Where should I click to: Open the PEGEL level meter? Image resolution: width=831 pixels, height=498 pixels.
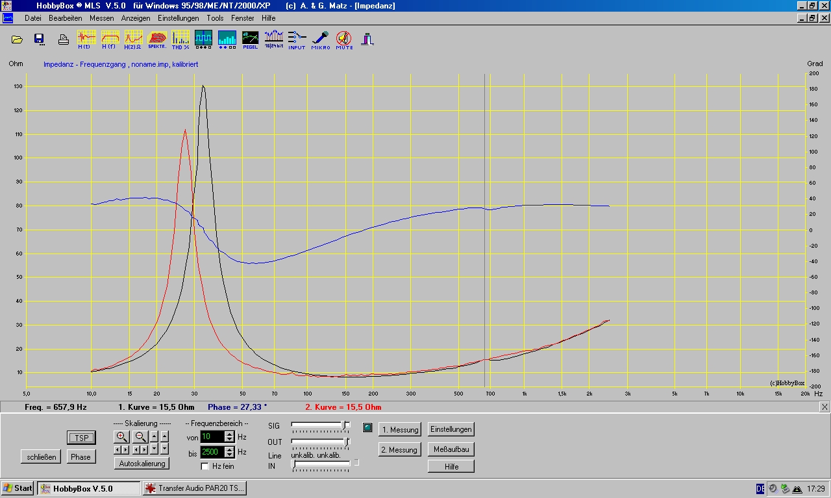pos(251,40)
